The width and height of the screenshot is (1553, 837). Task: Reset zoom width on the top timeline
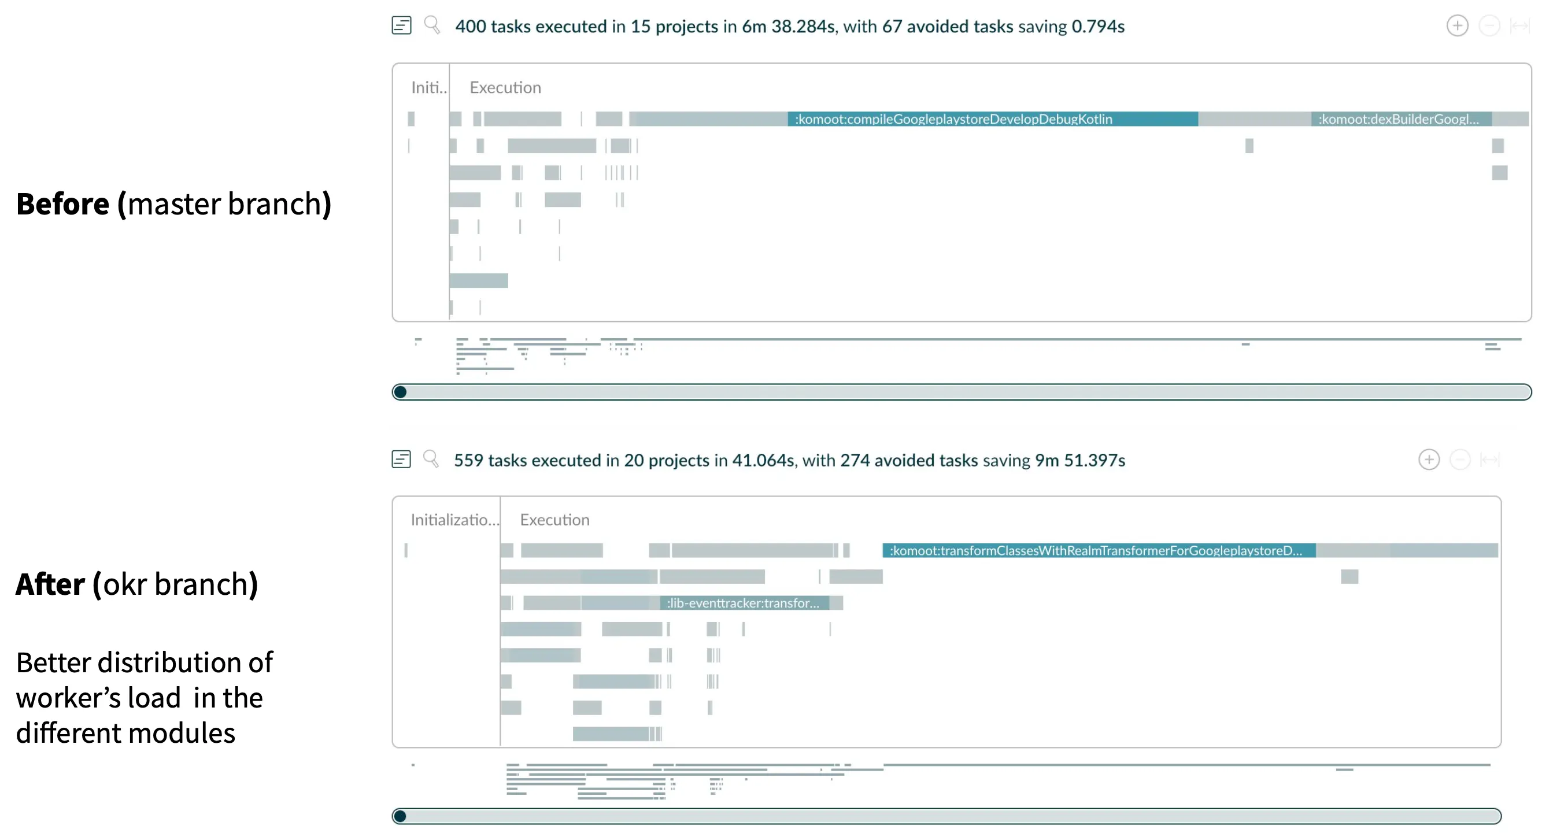point(1519,26)
